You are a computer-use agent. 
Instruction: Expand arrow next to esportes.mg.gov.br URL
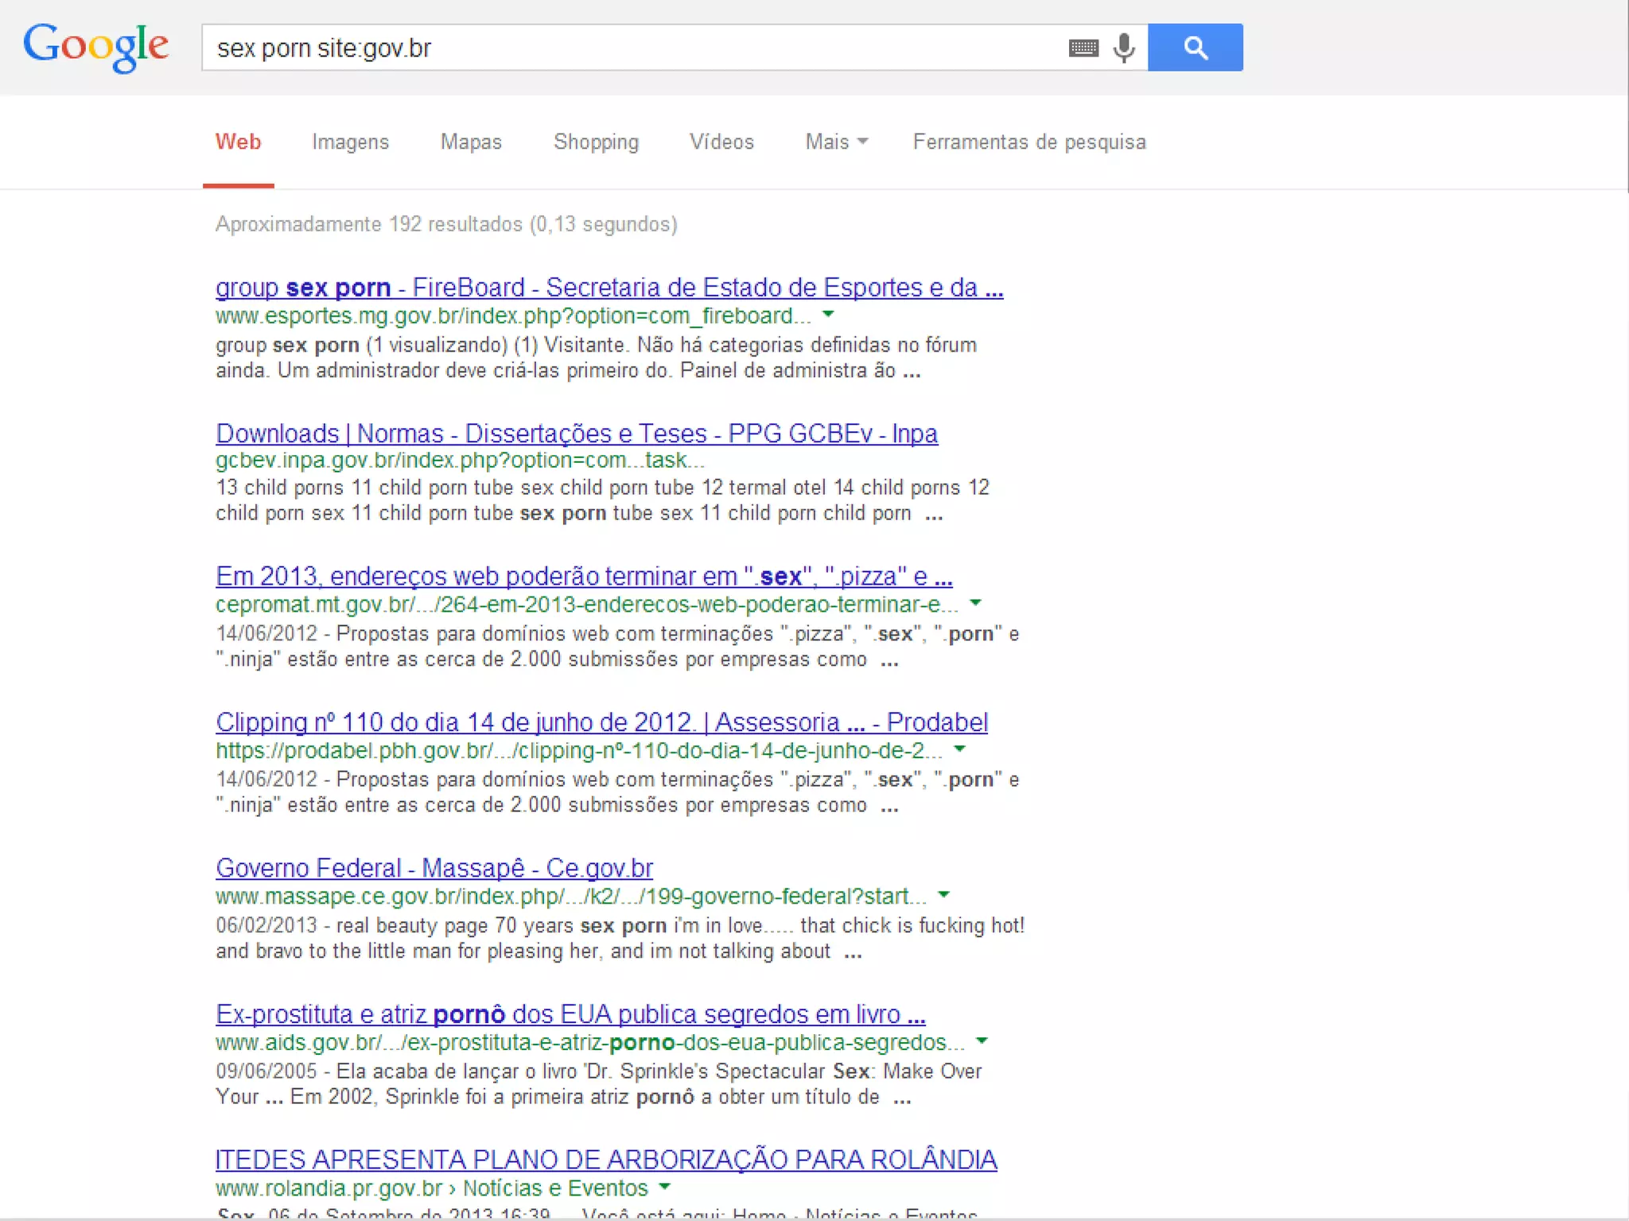tap(828, 315)
